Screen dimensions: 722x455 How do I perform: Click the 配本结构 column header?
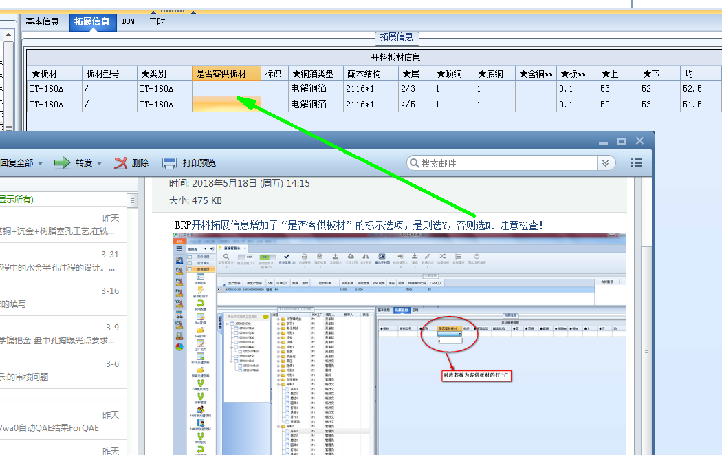[371, 74]
